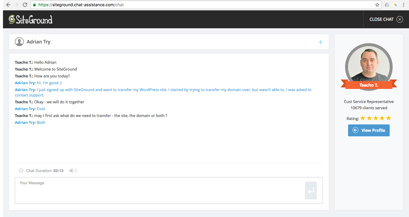Open agent details via View Profile
The height and width of the screenshot is (217, 409).
point(369,130)
